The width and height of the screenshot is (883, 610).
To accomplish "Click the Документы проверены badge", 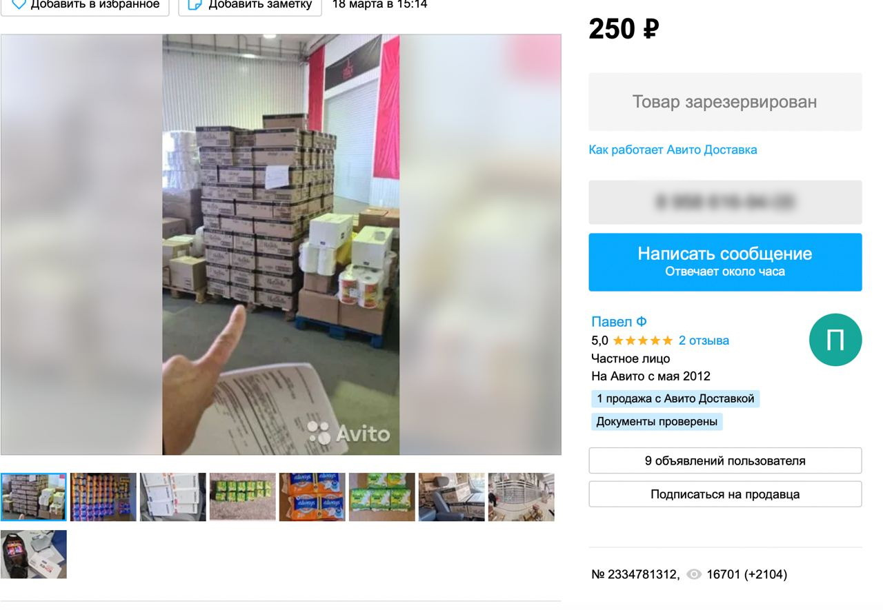I will coord(657,422).
